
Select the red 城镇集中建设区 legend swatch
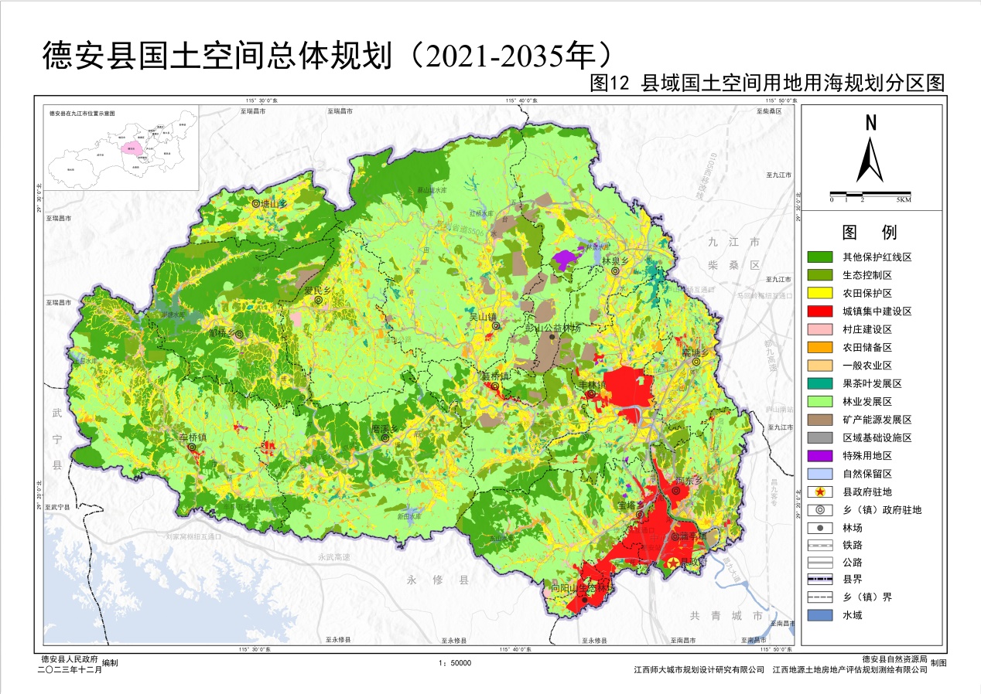819,311
